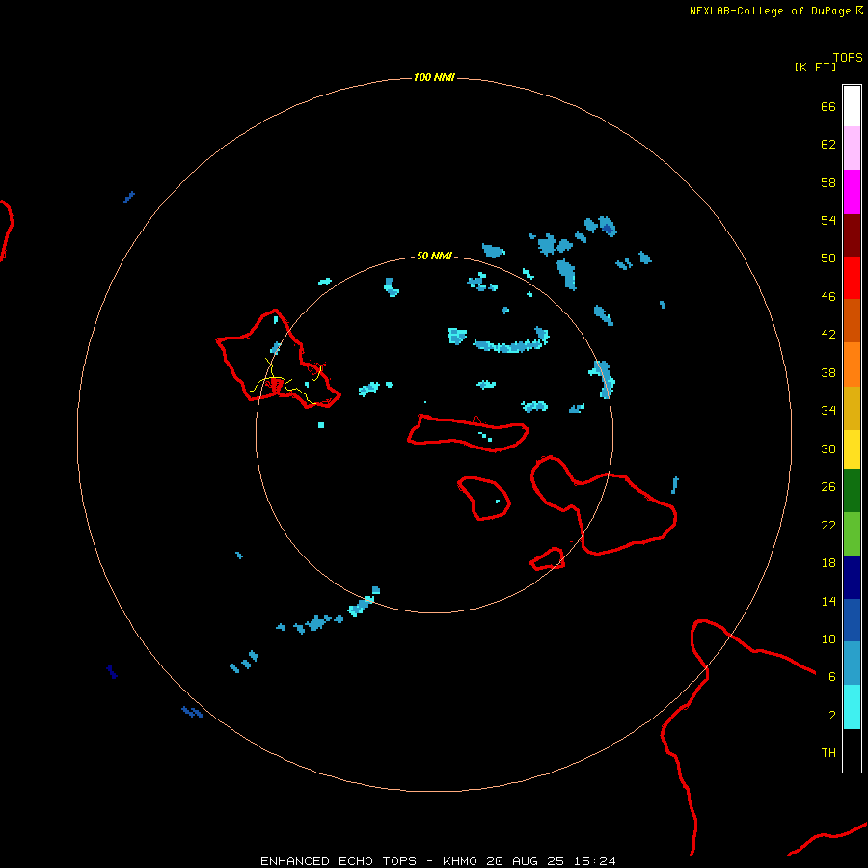This screenshot has width=868, height=868.
Task: Click the '46' legend value label
Action: [x=828, y=296]
